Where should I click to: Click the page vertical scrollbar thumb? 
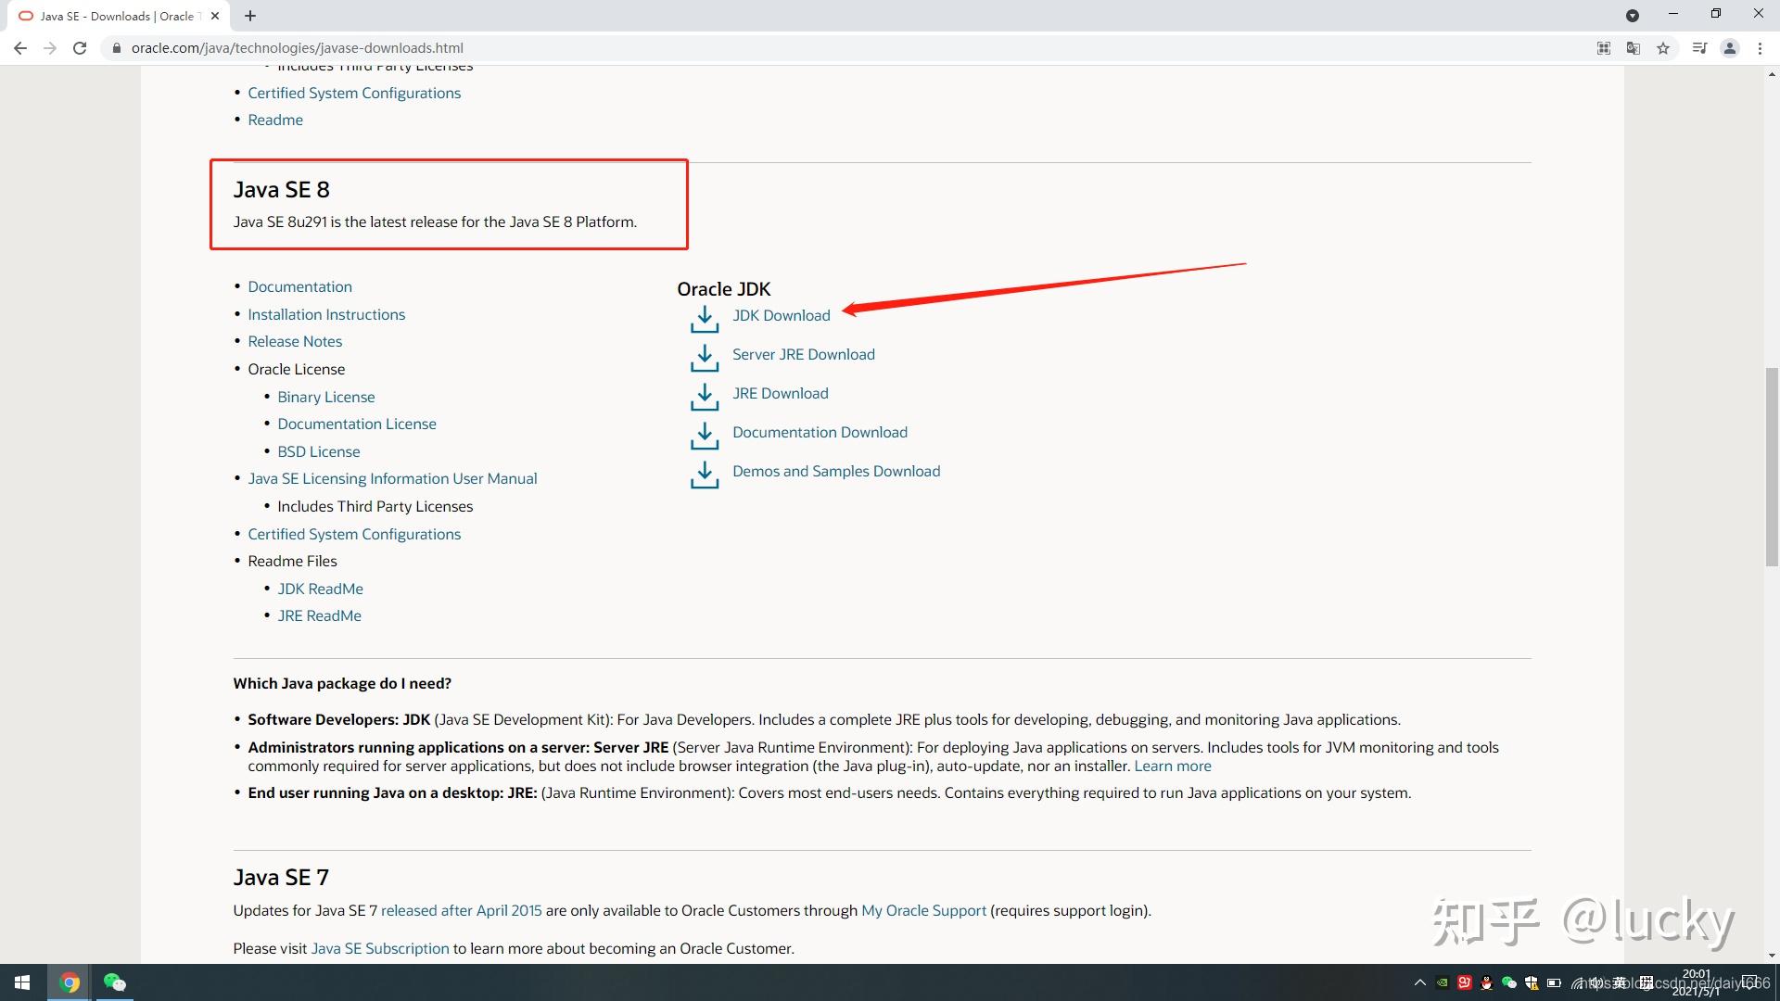coord(1772,467)
